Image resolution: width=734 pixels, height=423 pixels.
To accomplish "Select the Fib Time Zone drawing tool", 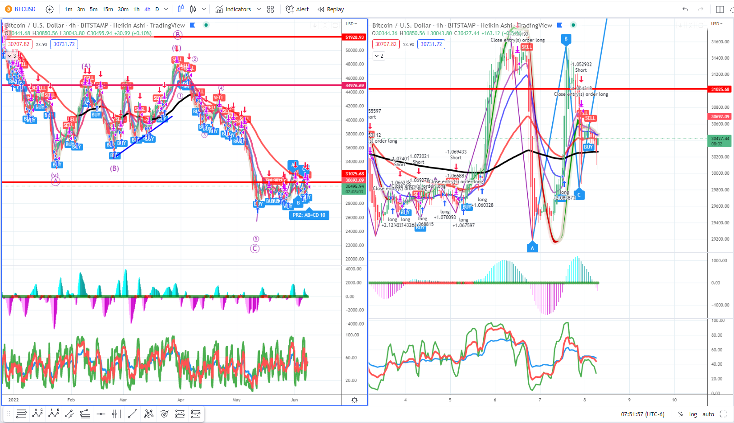I will 116,414.
